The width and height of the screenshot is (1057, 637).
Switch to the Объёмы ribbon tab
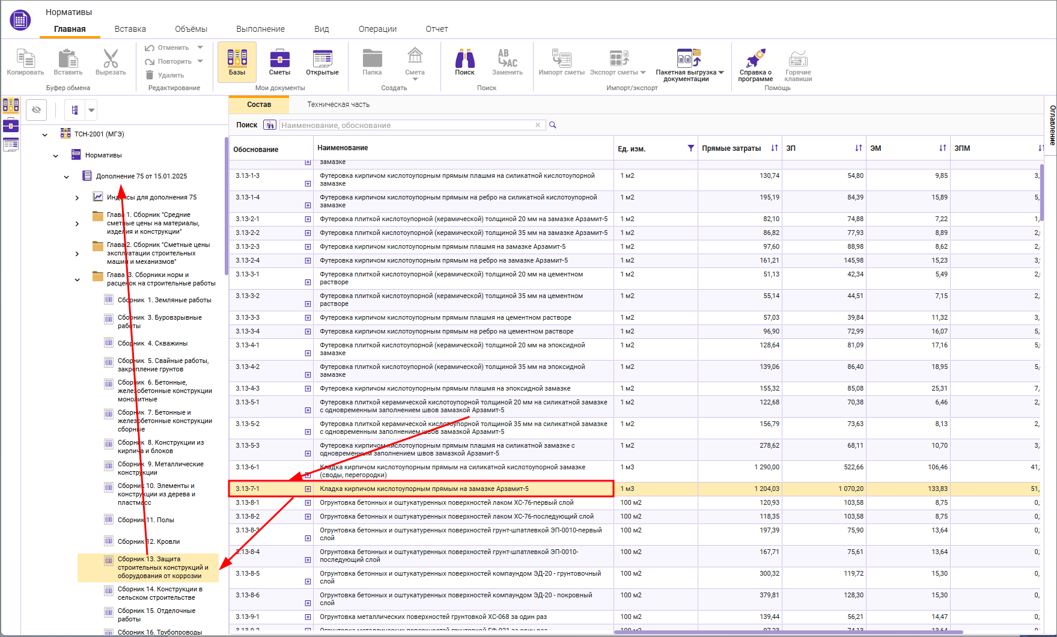(x=190, y=29)
